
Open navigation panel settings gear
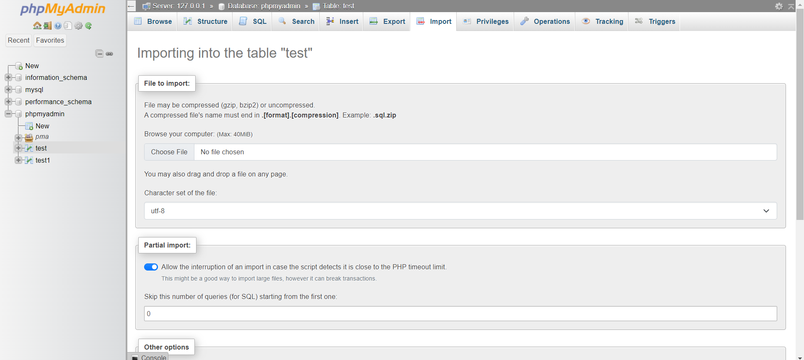78,26
